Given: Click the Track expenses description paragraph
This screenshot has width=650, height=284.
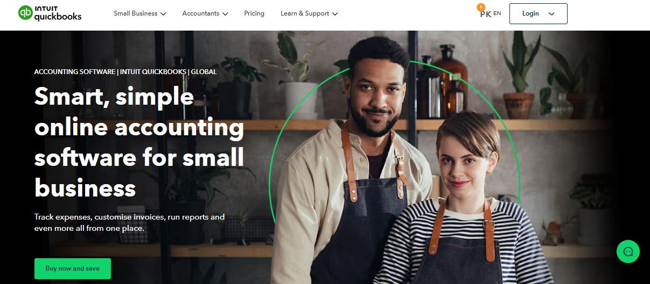Looking at the screenshot, I should click(129, 222).
